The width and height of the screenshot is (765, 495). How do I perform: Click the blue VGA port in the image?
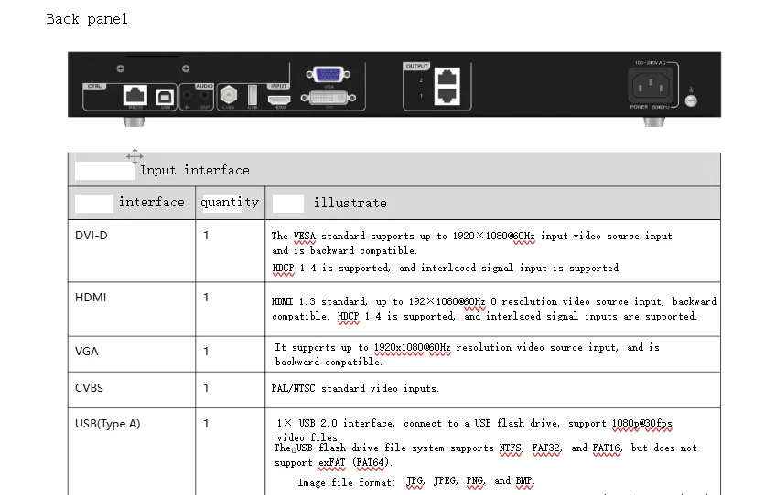pyautogui.click(x=329, y=75)
